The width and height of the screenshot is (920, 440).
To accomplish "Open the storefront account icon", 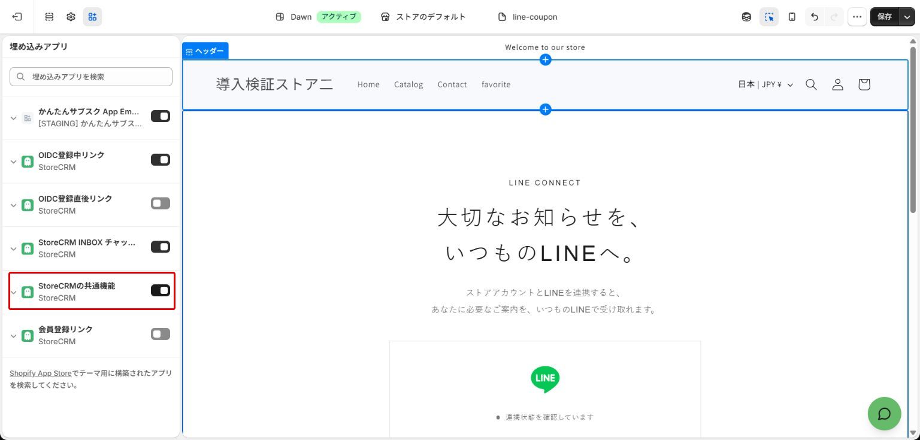I will (837, 84).
